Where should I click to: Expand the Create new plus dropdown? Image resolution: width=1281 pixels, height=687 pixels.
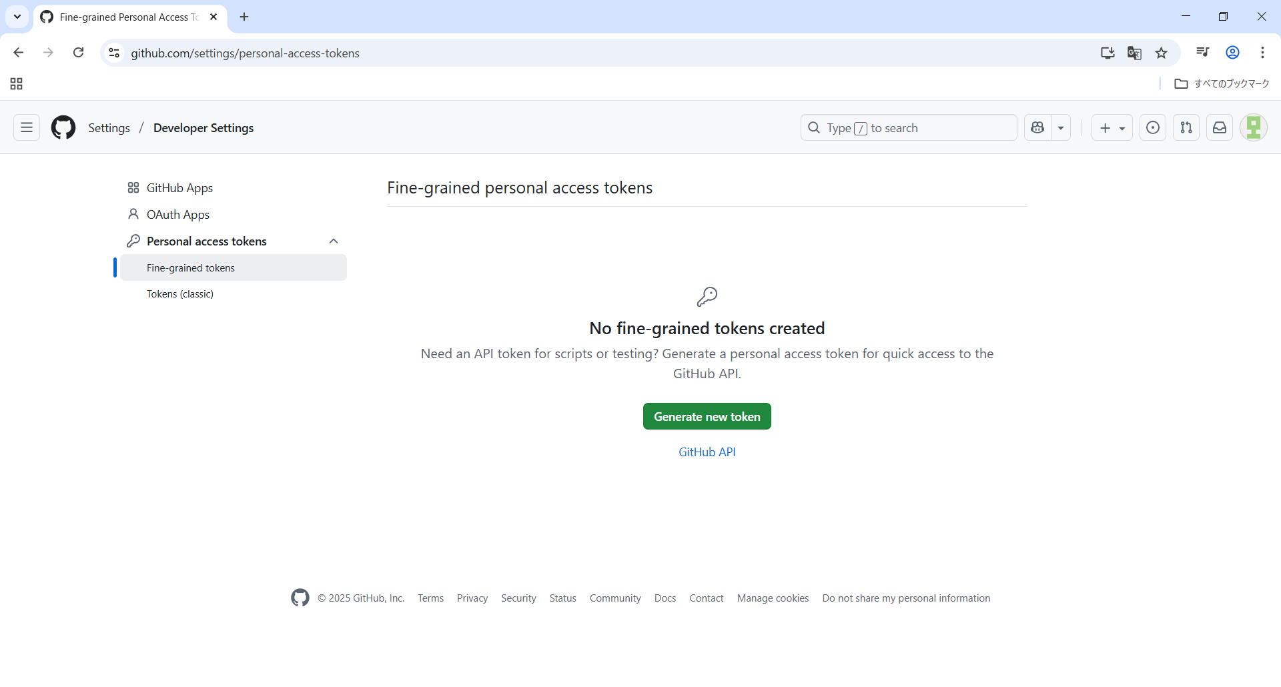[x=1112, y=127]
